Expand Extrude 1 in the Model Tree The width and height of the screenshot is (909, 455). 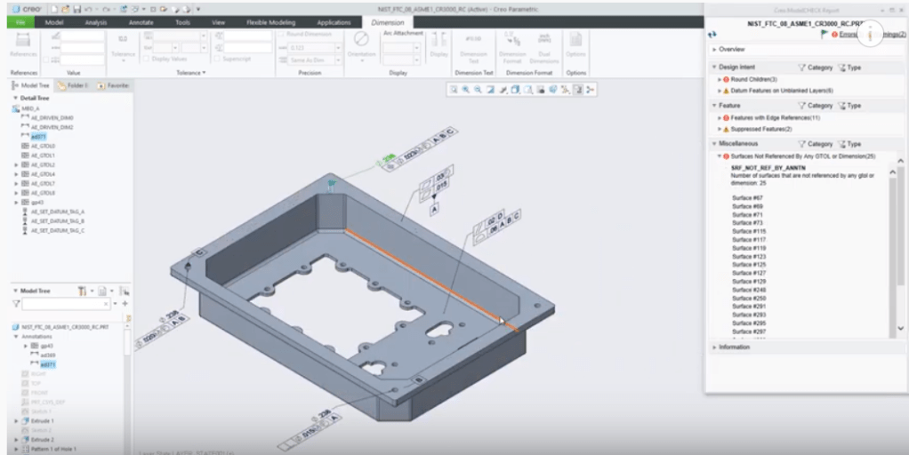coord(16,420)
